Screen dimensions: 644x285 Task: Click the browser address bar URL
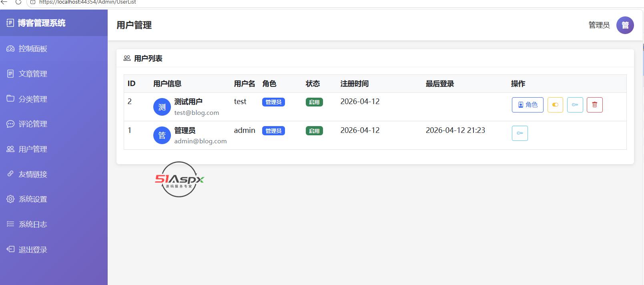(88, 2)
